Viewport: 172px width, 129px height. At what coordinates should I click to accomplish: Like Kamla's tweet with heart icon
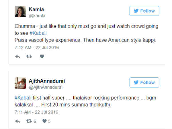point(42,56)
